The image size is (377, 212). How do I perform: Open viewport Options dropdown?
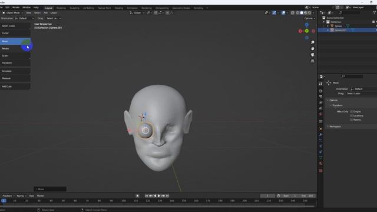[309, 18]
